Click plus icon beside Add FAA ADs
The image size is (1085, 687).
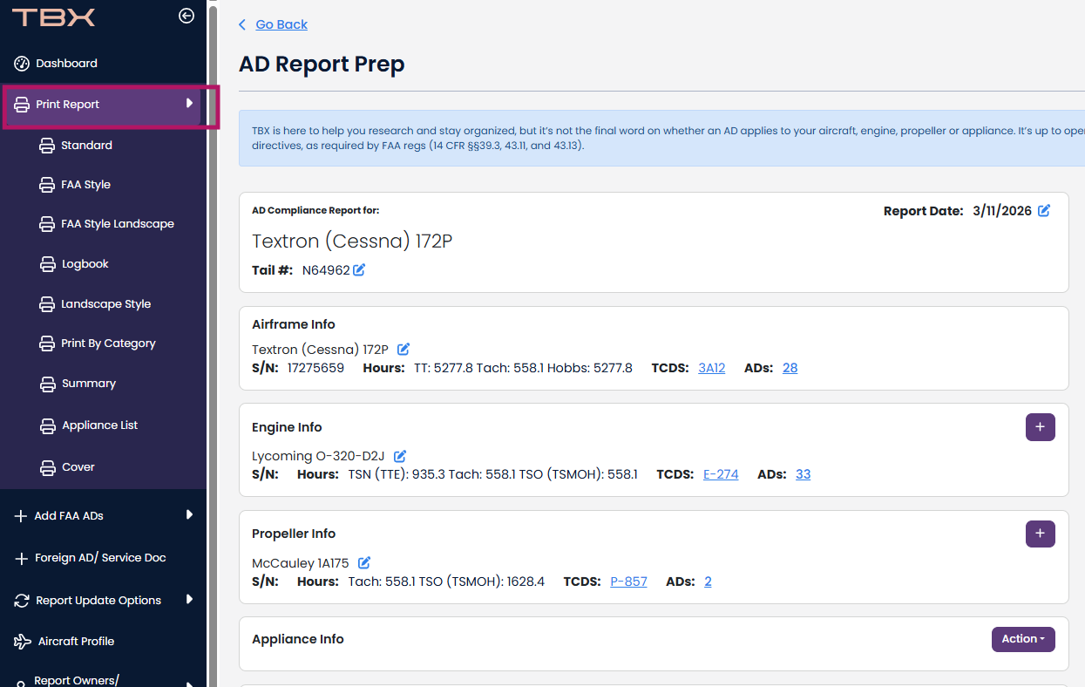pos(21,516)
